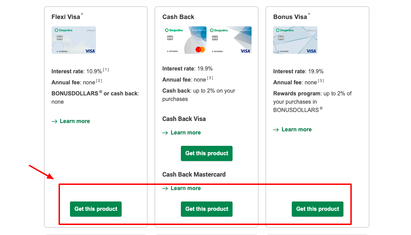Click the green arrow beside Cash Back Mastercard's Learn more
The height and width of the screenshot is (235, 411).
click(x=165, y=188)
